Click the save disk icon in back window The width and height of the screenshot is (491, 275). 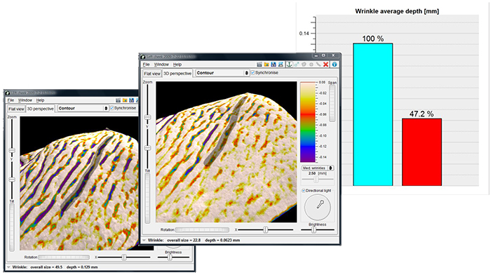132,100
